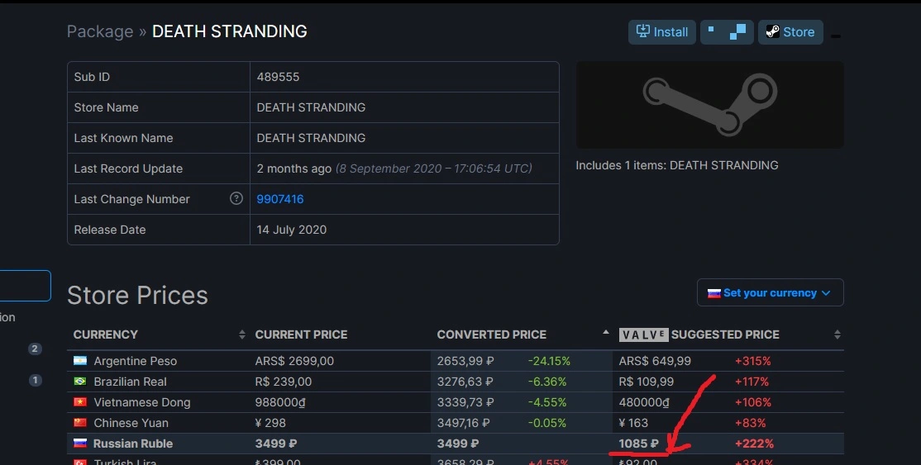Click the blue squares icon button
Image resolution: width=921 pixels, height=465 pixels.
click(x=727, y=31)
